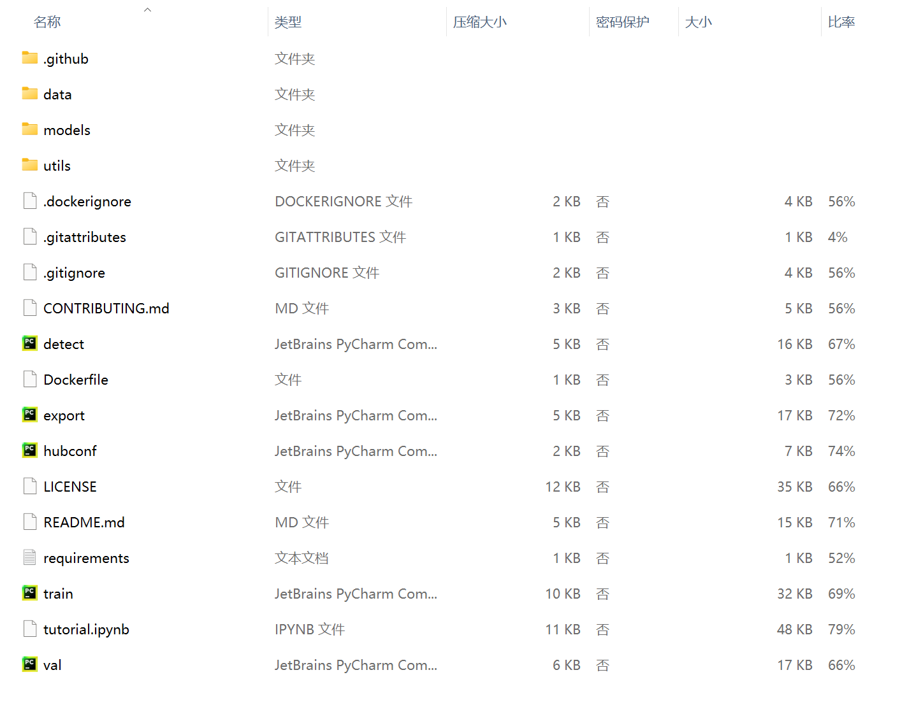Click the 52% ratio of requirements
The width and height of the screenshot is (909, 705).
coord(841,558)
